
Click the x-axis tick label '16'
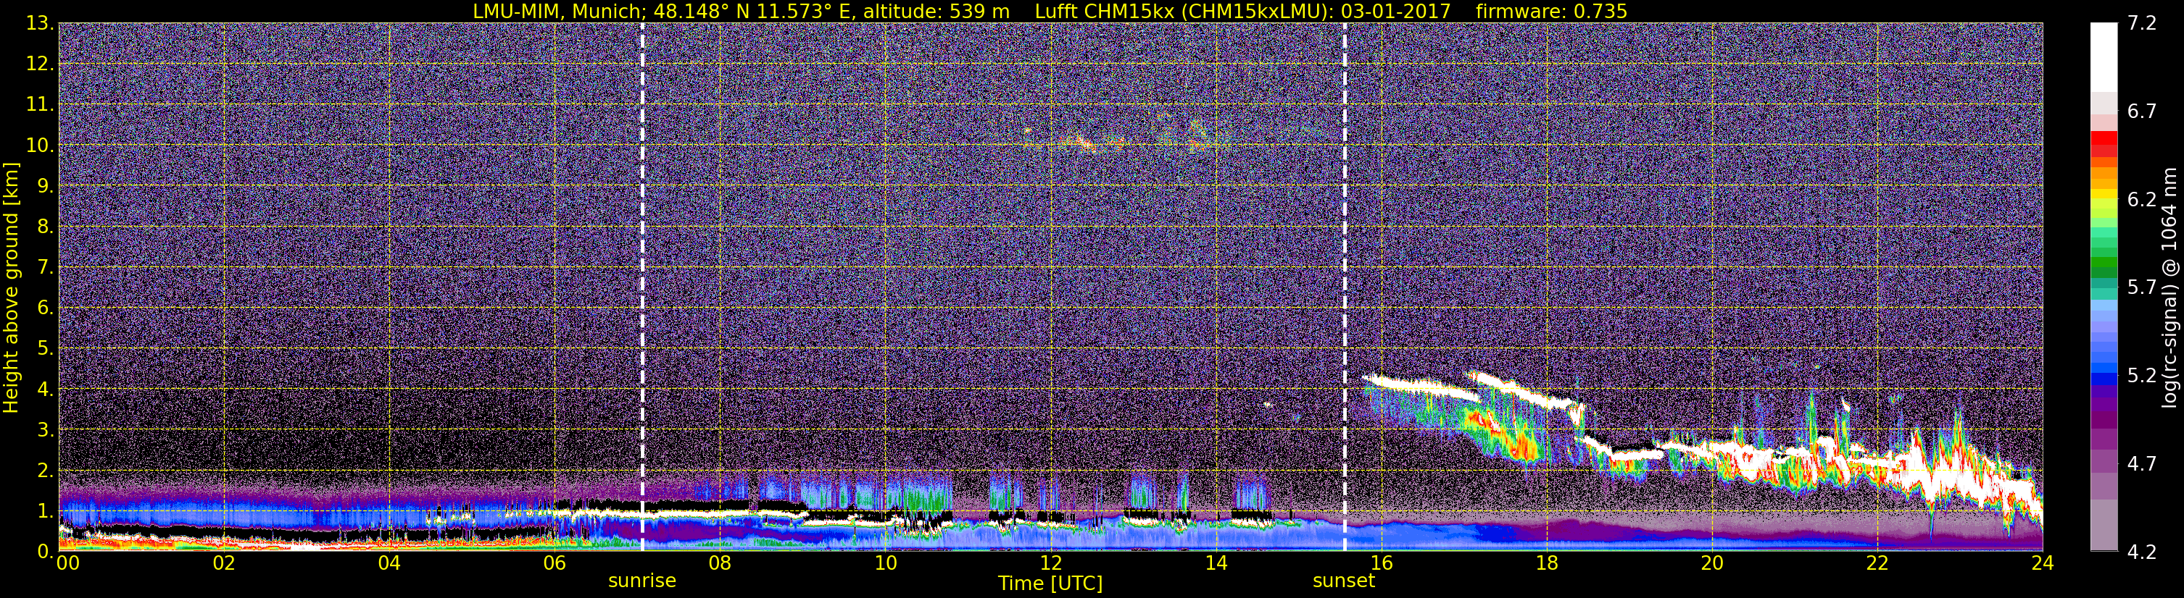(1381, 563)
